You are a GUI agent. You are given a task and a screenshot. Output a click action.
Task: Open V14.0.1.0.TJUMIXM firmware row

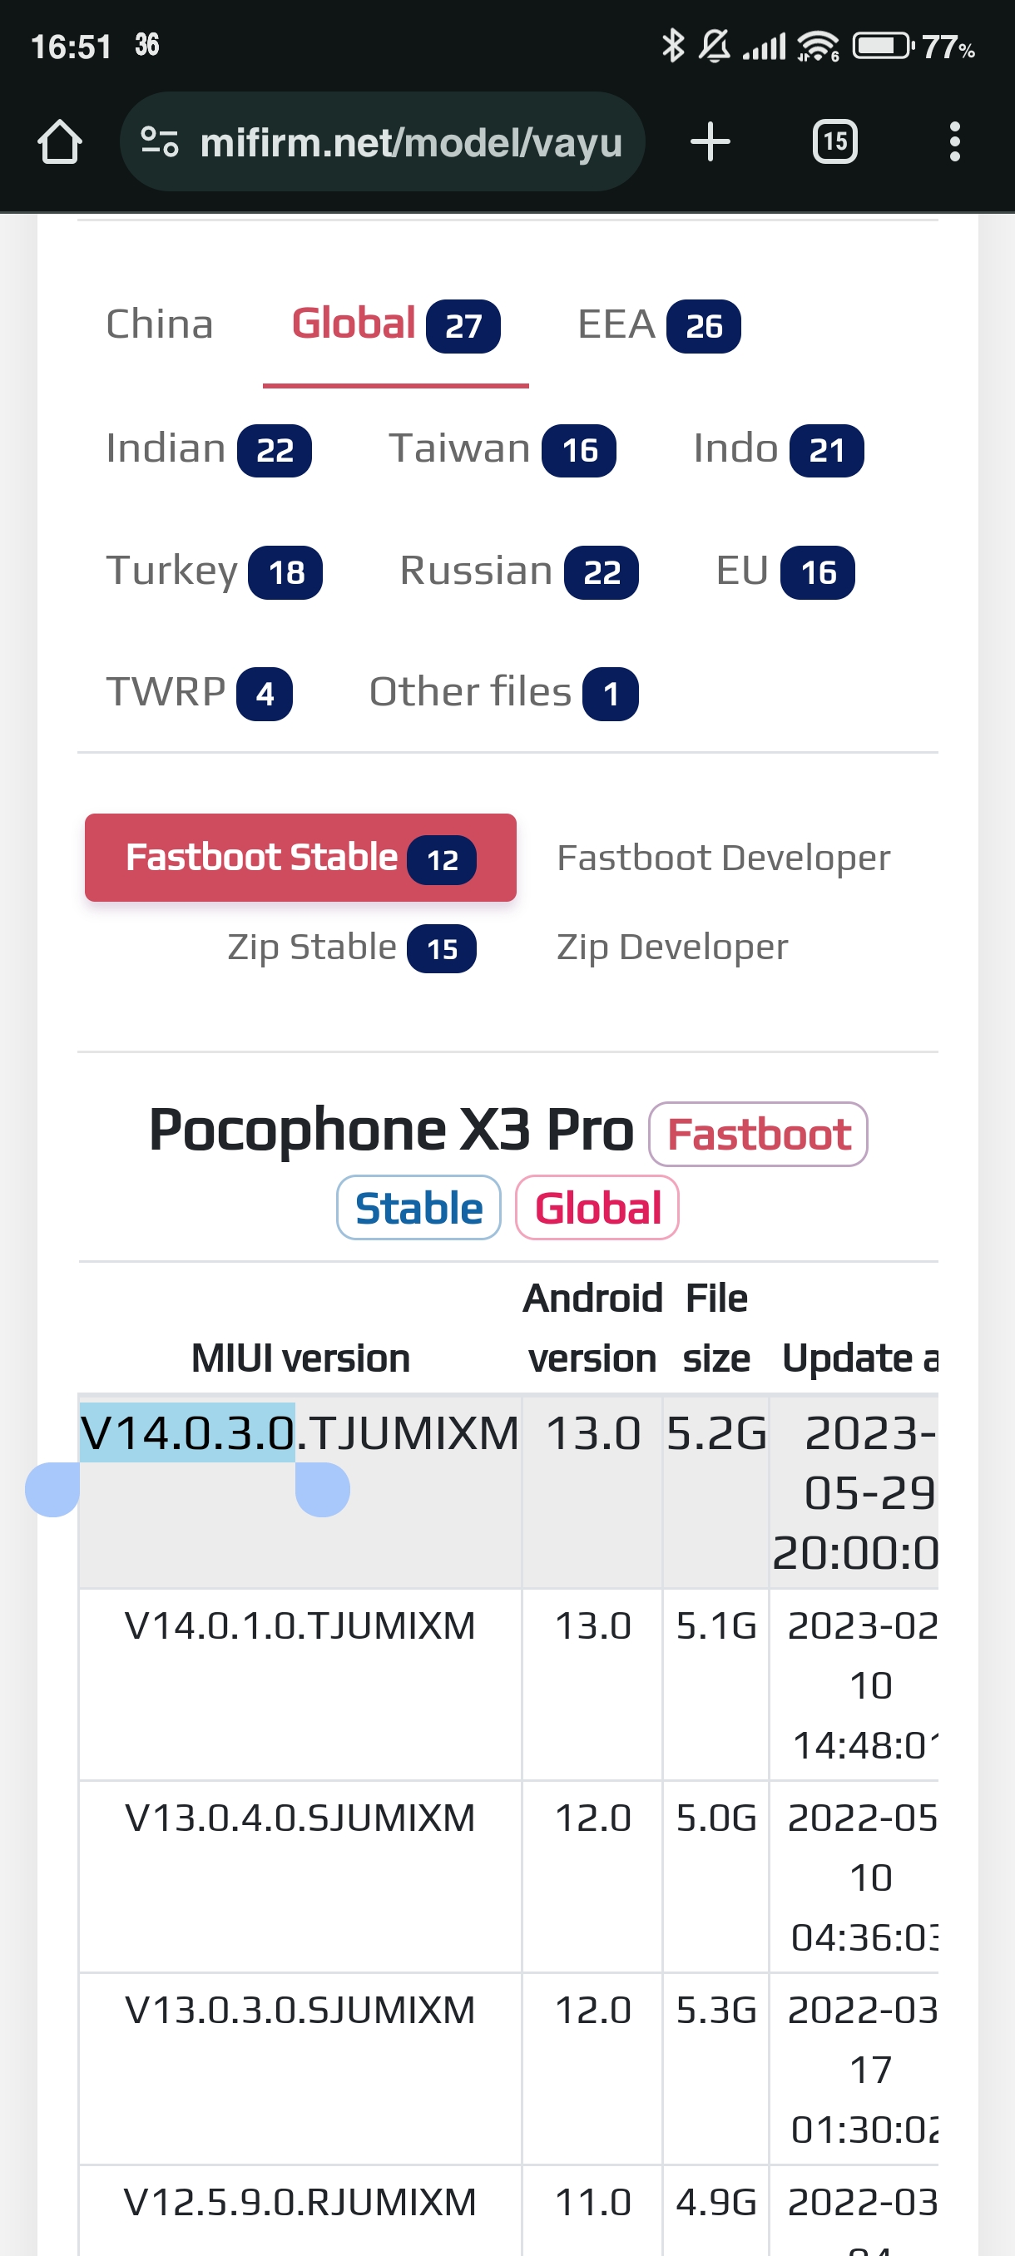(x=300, y=1626)
